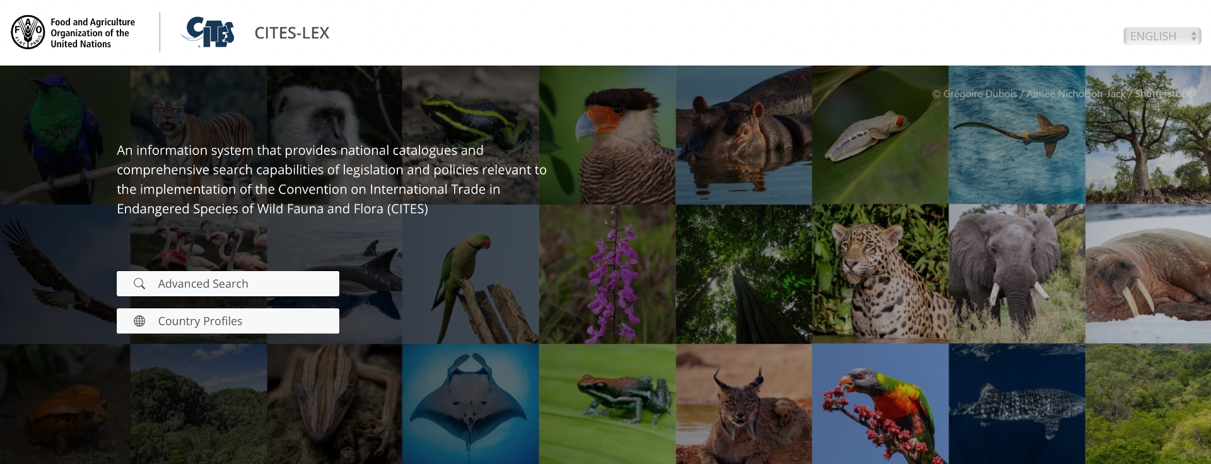
Task: Click the manta ray photo tile
Action: pyautogui.click(x=471, y=404)
